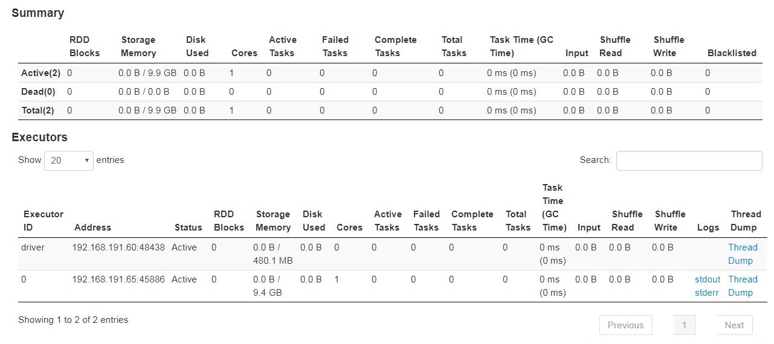Open the Show entries count dropdown
This screenshot has height=344, width=774.
point(69,161)
